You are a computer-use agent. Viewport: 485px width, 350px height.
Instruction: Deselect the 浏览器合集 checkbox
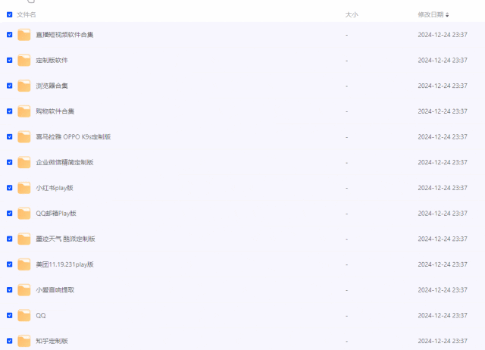(10, 86)
